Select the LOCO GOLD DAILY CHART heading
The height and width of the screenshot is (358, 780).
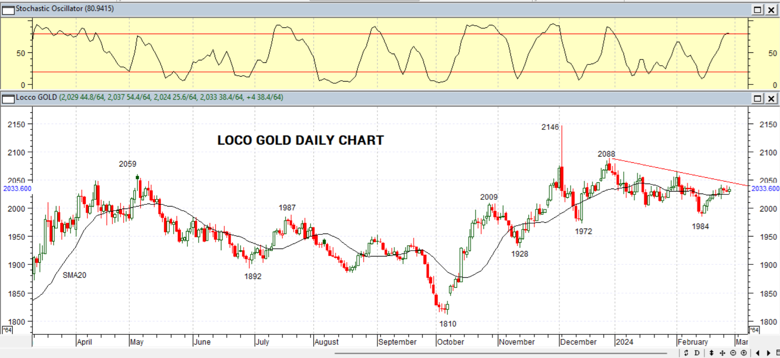click(300, 140)
